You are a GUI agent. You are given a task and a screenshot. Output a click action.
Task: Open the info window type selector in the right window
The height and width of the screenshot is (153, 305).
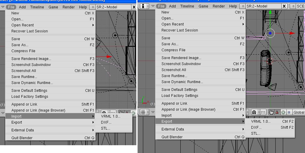click(x=145, y=6)
